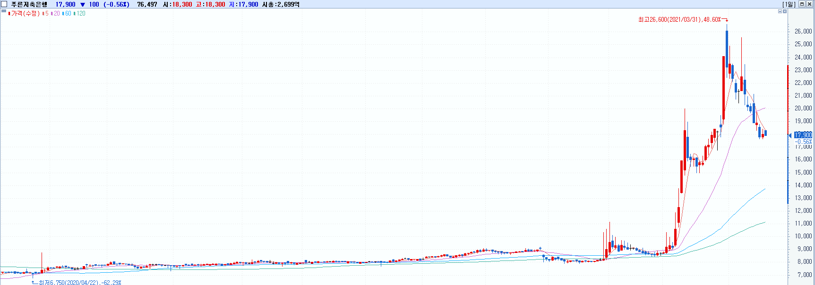Close the inner price chart pane
This screenshot has height=285, width=815.
[x=785, y=11]
